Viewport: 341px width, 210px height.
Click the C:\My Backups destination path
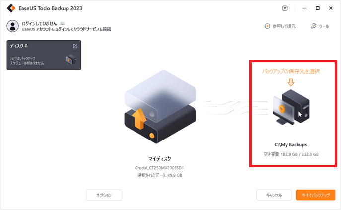[x=291, y=144]
